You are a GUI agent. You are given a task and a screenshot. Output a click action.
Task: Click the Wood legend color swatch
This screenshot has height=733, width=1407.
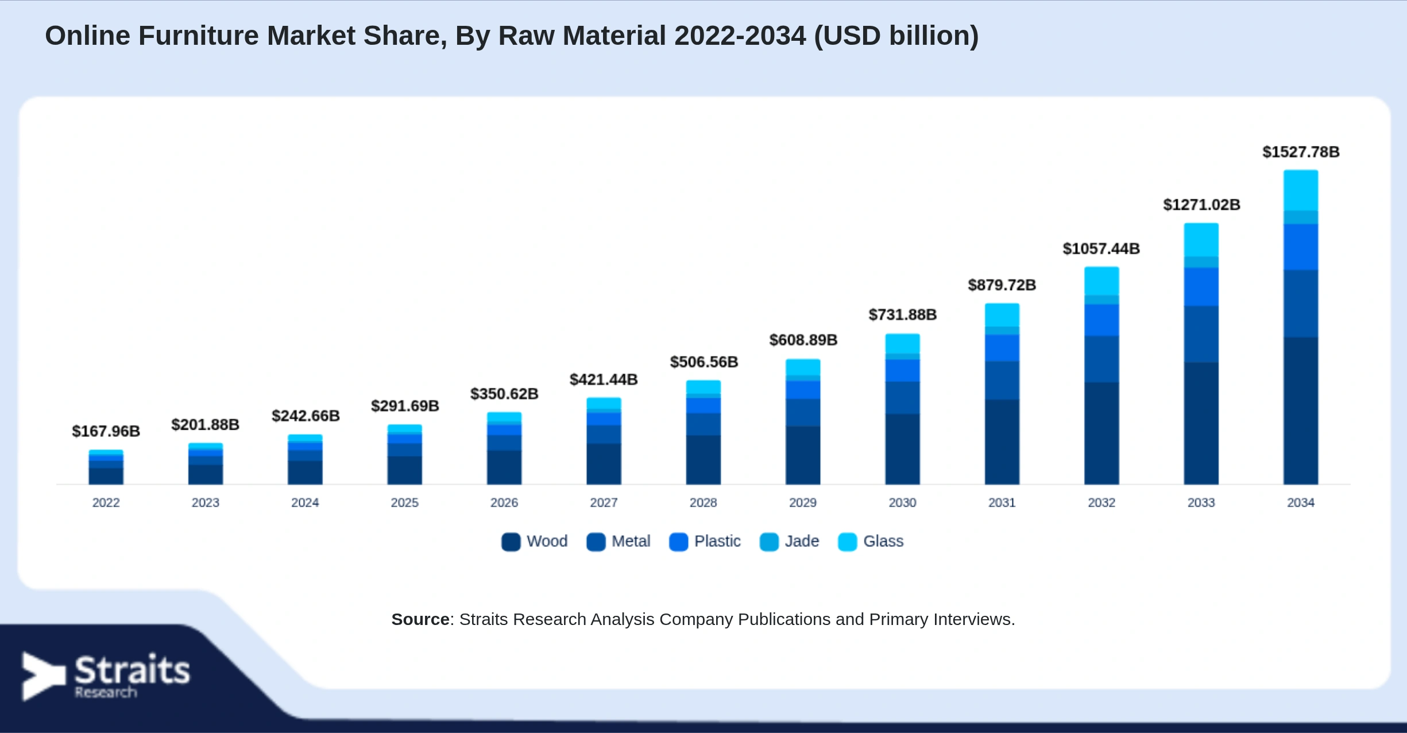pyautogui.click(x=511, y=542)
